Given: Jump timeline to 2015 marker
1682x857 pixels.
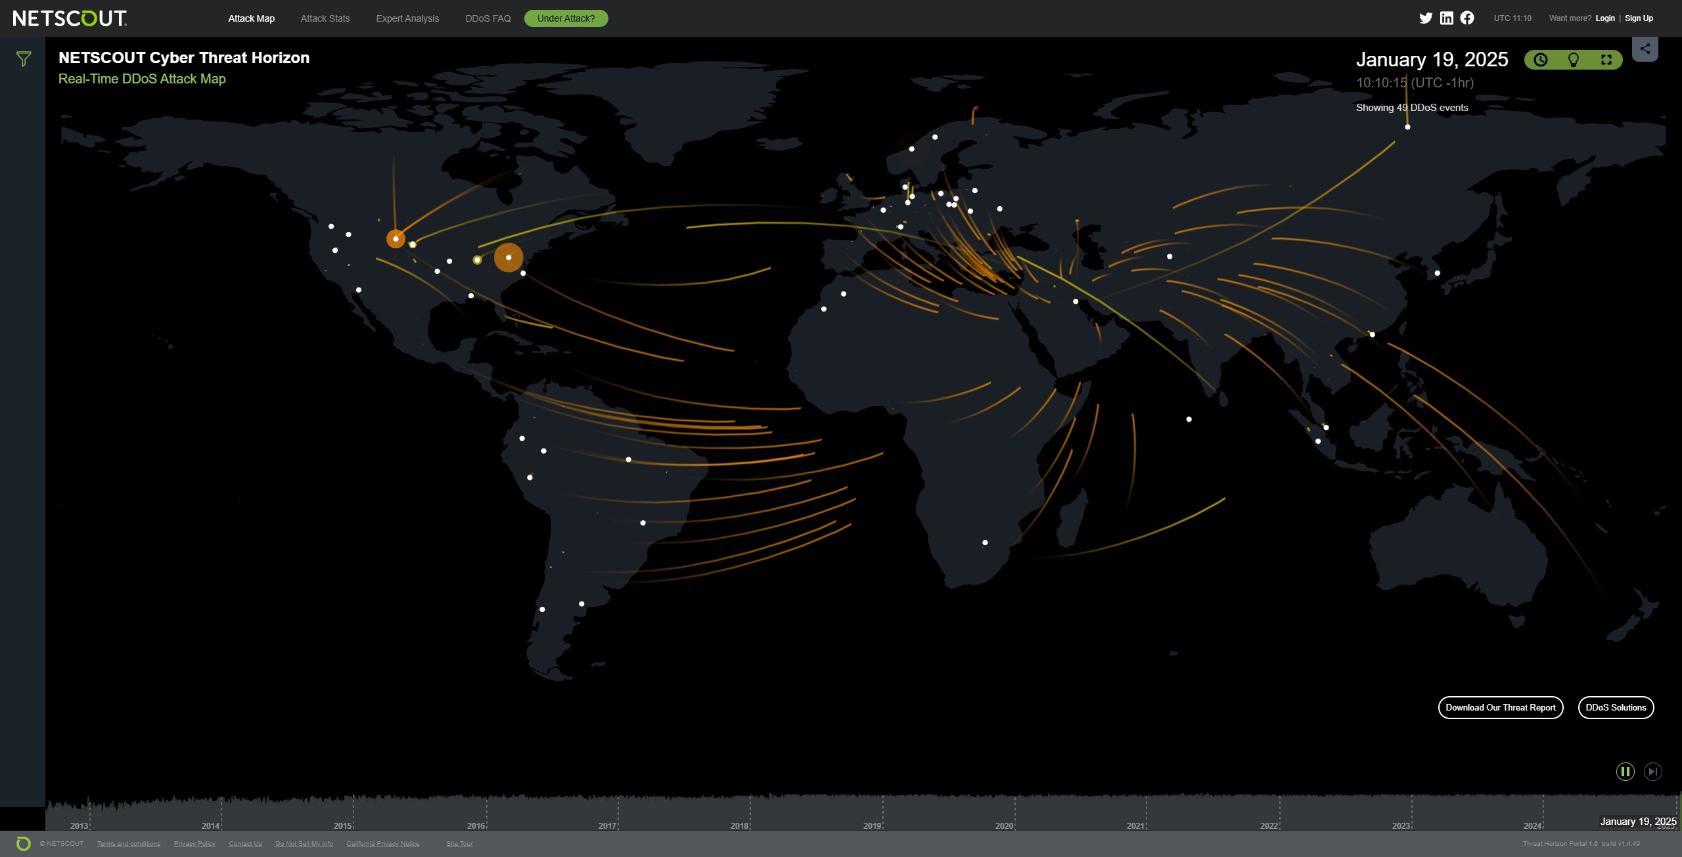Looking at the screenshot, I should 342,825.
